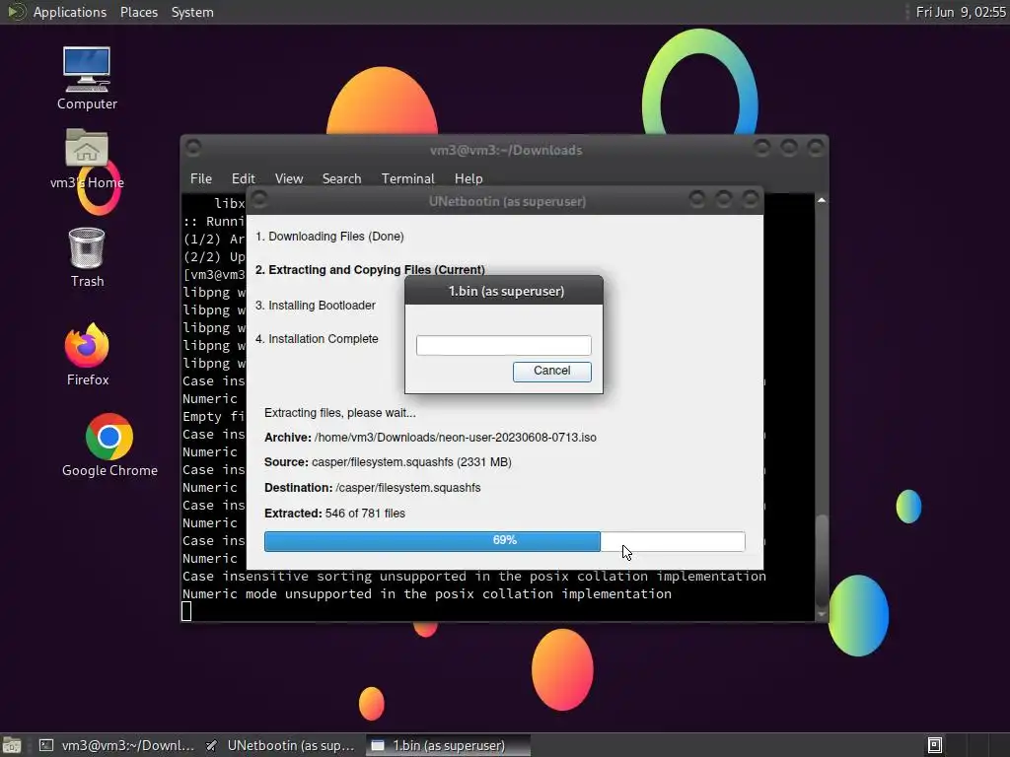Open the vm3's Home folder icon
1010x757 pixels.
87,159
